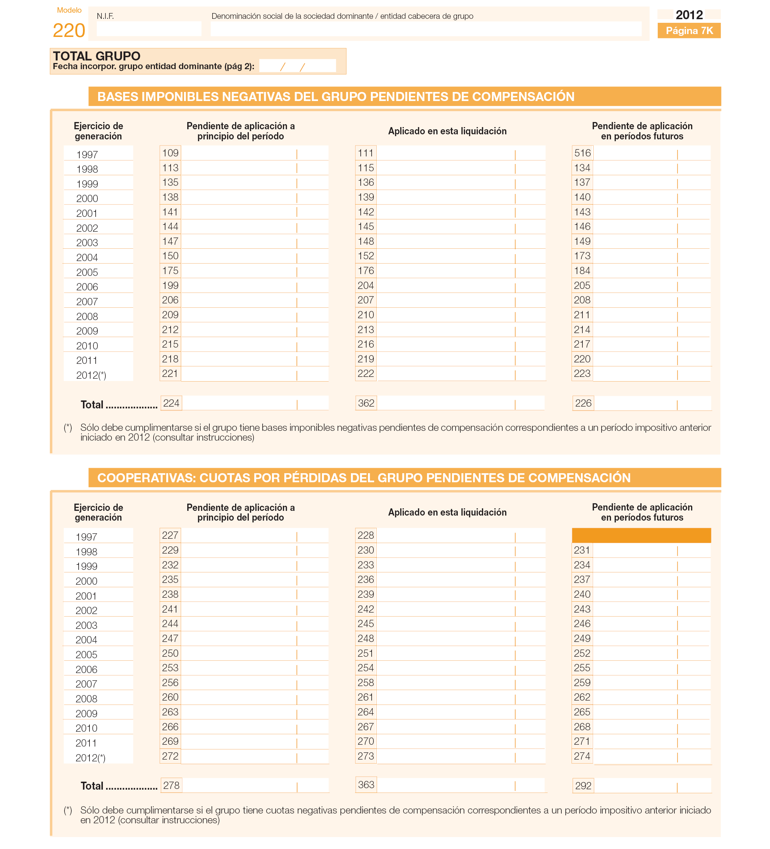Click field 134 in pending future column
Image resolution: width=770 pixels, height=849 pixels.
click(652, 168)
